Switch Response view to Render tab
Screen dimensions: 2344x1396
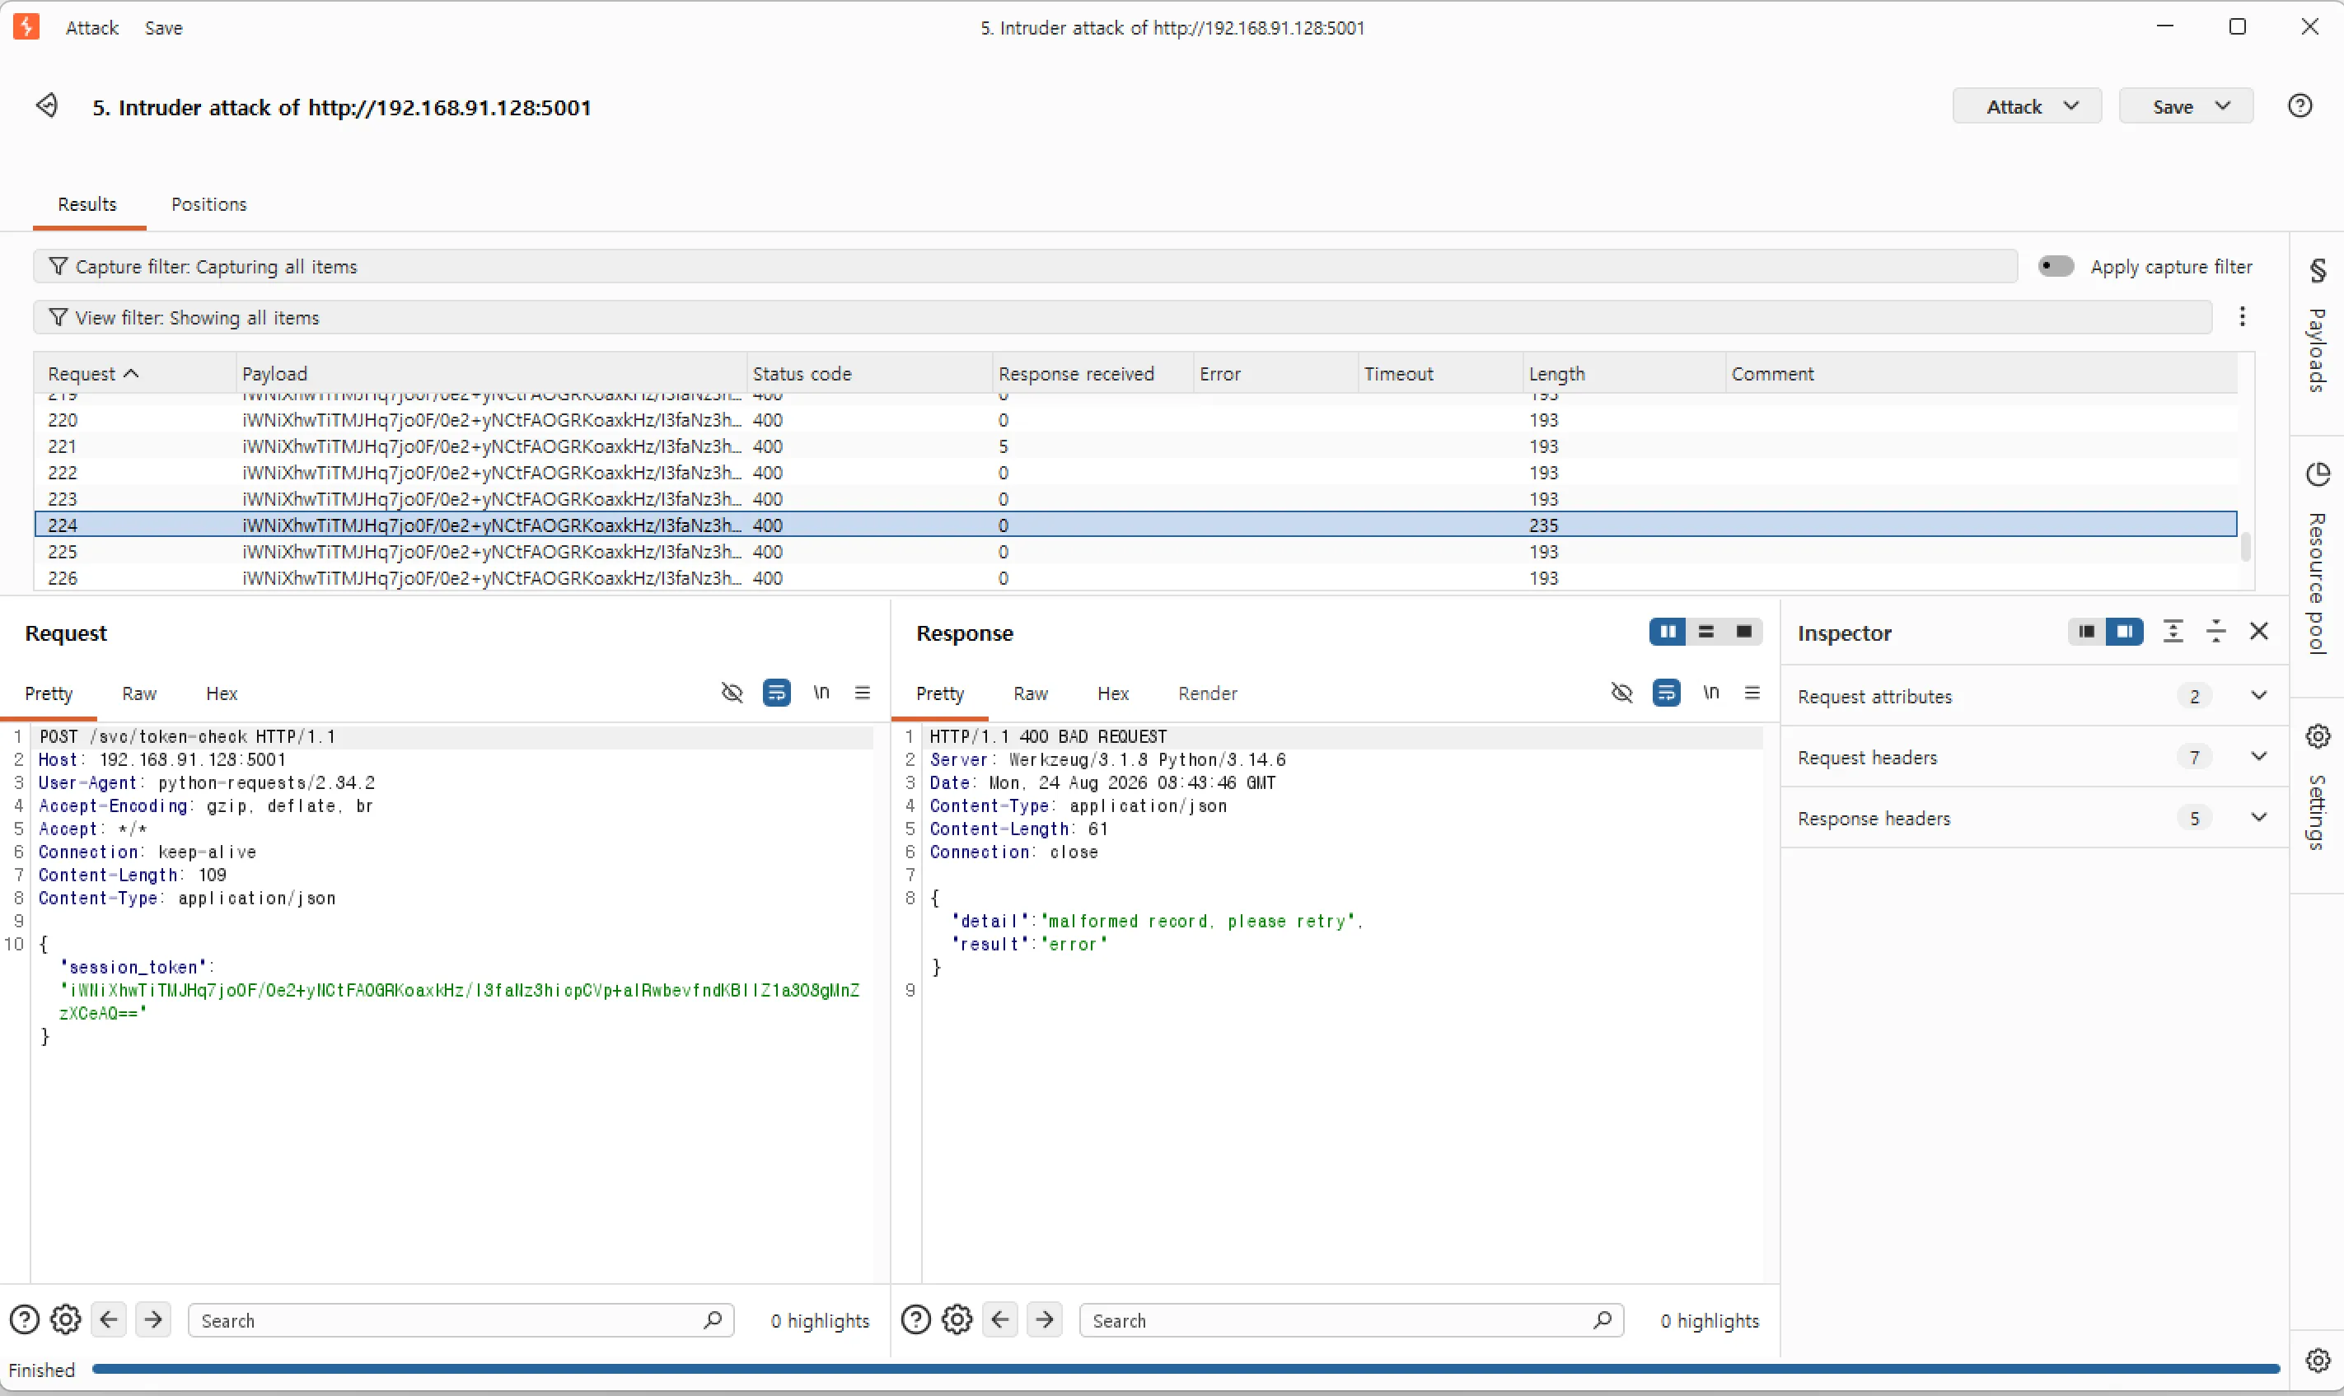coord(1207,693)
